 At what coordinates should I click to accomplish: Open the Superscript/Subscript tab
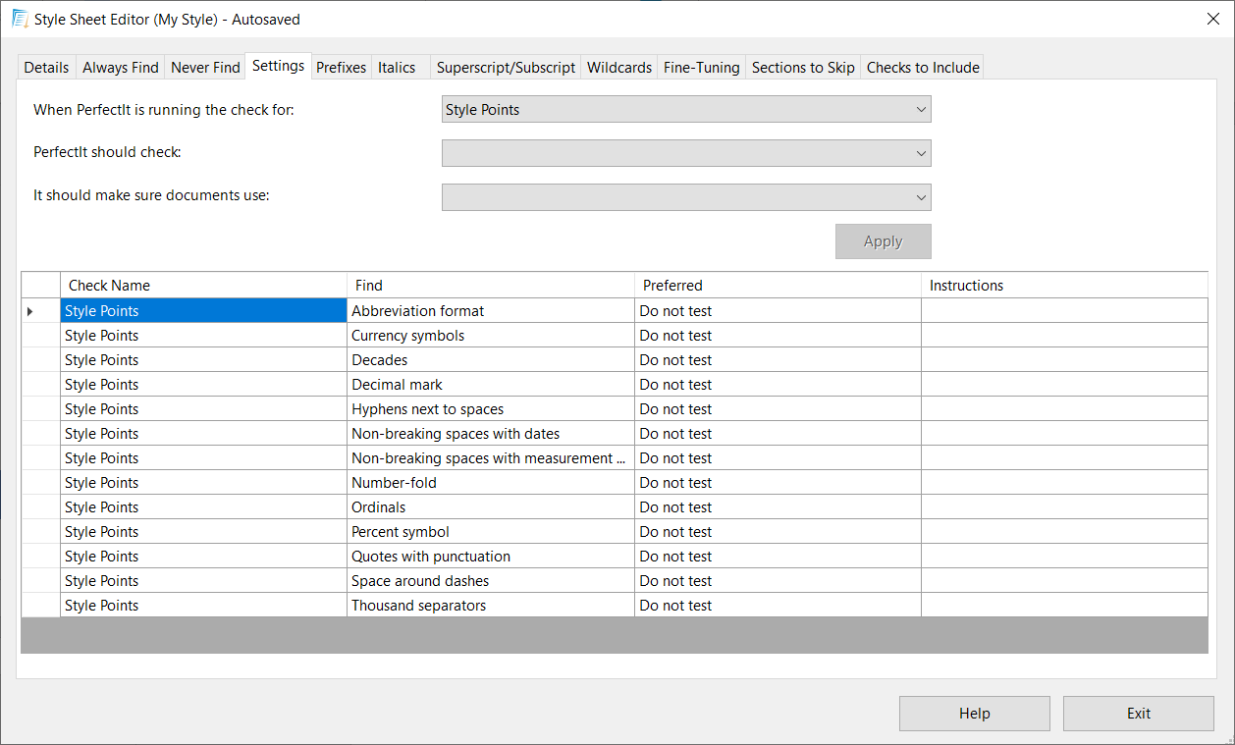pyautogui.click(x=506, y=68)
